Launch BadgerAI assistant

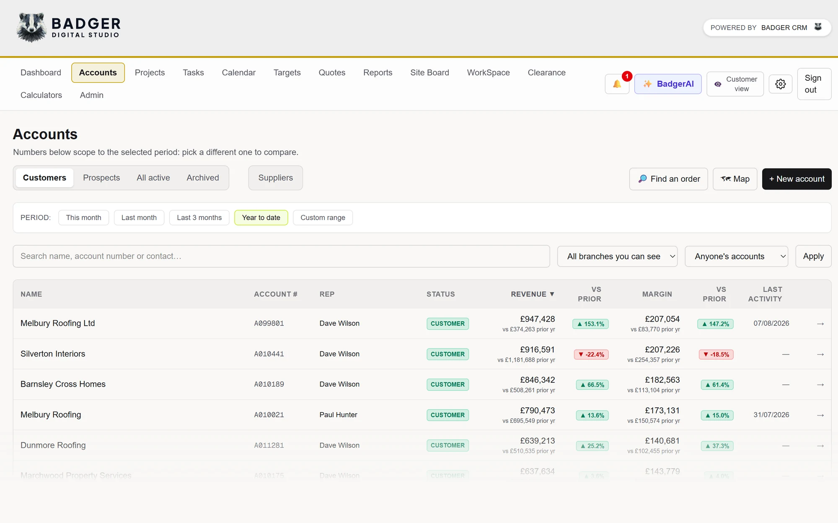point(668,84)
